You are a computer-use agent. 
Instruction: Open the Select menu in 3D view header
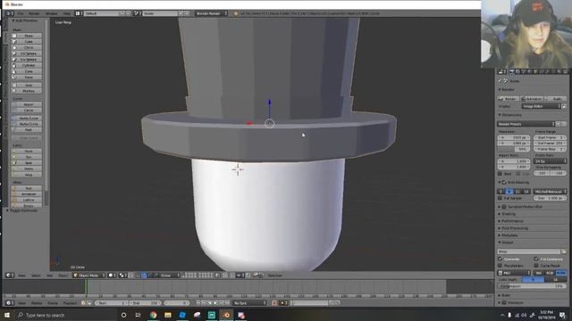(x=36, y=276)
